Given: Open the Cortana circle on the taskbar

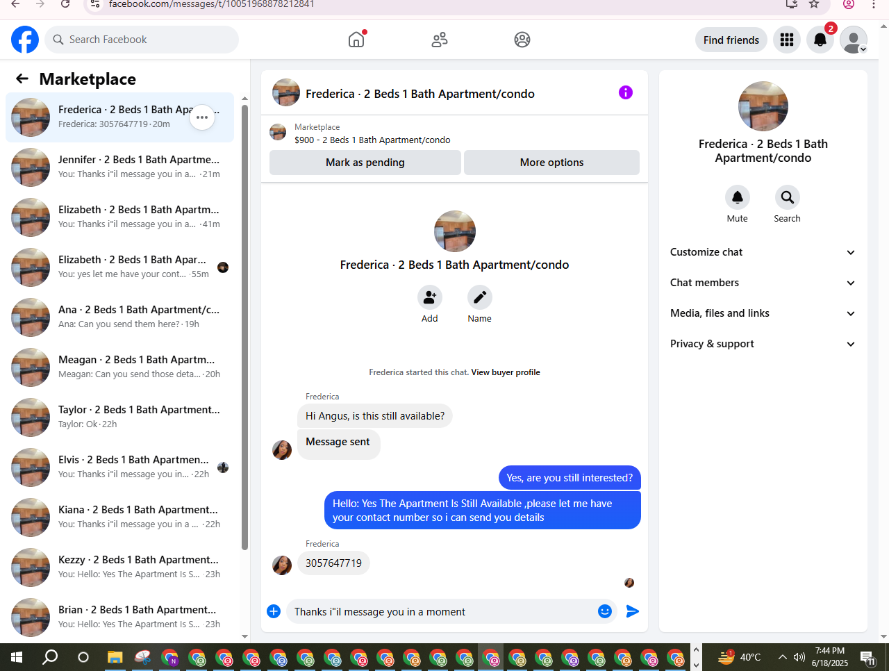Looking at the screenshot, I should [83, 657].
